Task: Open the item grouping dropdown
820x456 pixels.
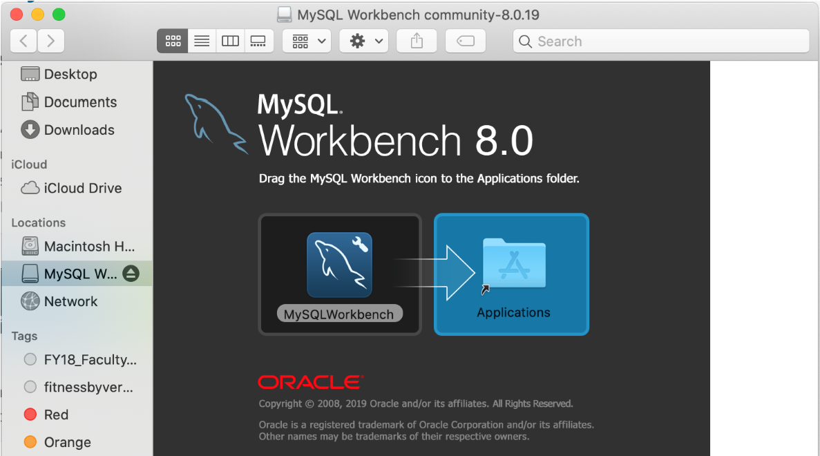Action: pyautogui.click(x=306, y=41)
